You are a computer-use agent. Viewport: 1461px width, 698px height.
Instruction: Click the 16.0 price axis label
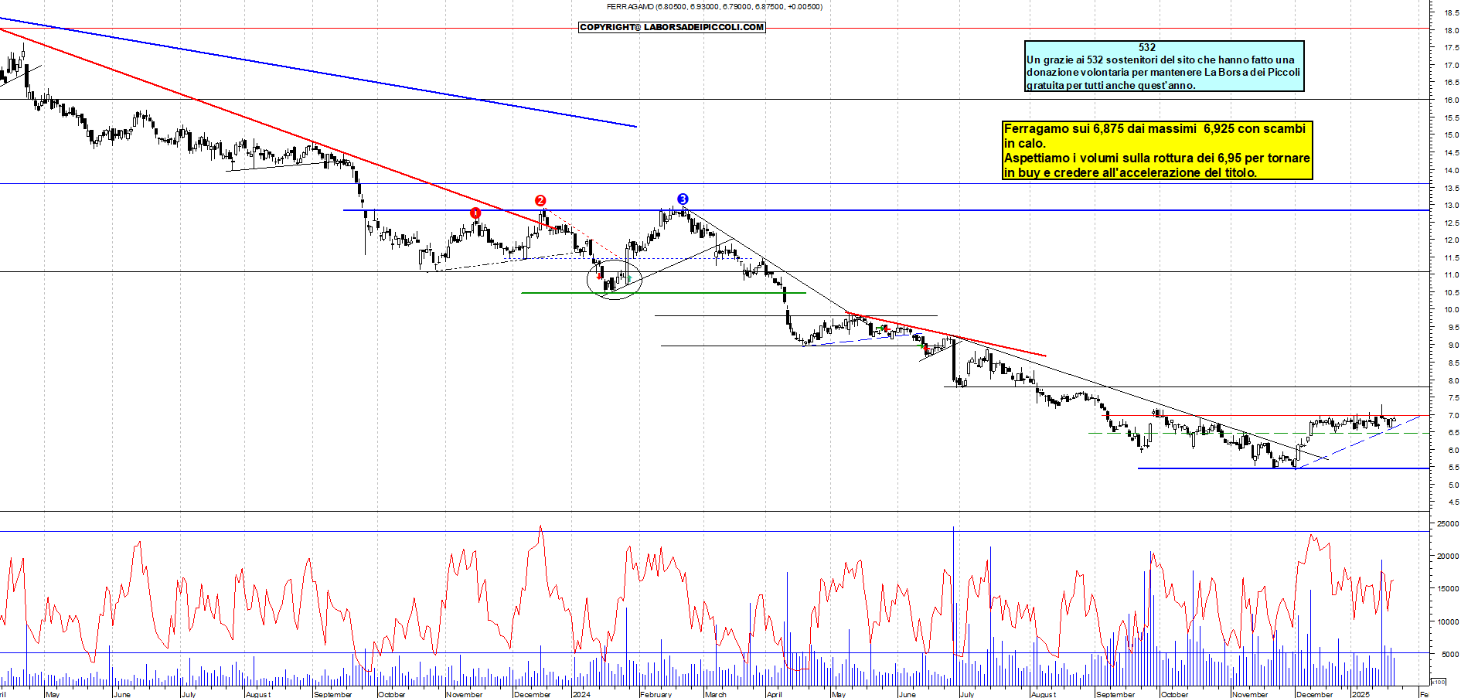point(1451,100)
